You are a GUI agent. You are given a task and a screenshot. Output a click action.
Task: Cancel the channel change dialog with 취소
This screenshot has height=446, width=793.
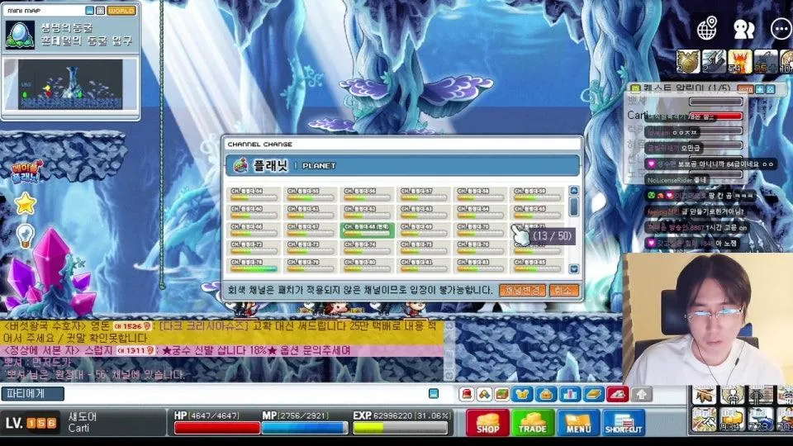click(x=563, y=290)
